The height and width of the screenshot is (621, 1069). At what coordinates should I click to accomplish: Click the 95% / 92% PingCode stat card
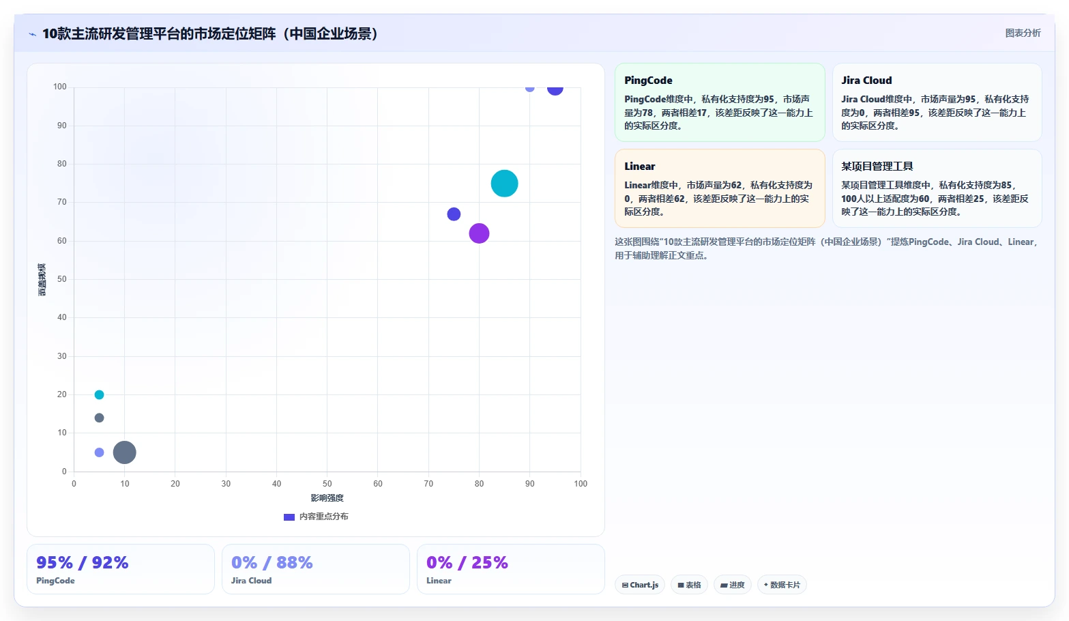coord(121,569)
